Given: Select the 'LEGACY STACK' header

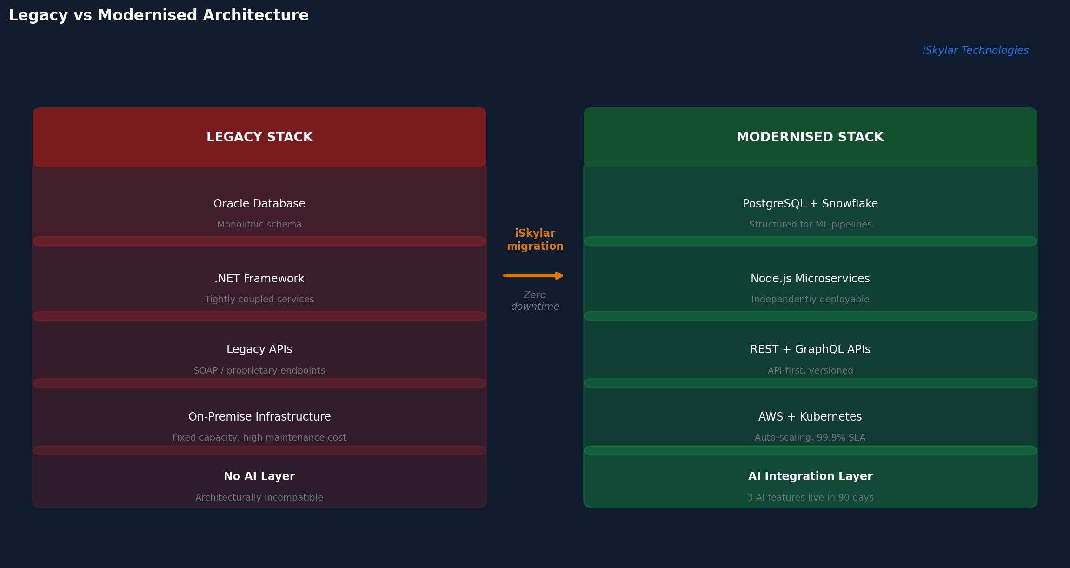Looking at the screenshot, I should click(259, 137).
